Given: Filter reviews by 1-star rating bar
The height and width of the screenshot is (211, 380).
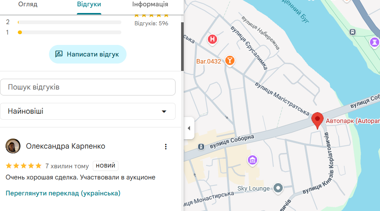Looking at the screenshot, I should click(69, 32).
